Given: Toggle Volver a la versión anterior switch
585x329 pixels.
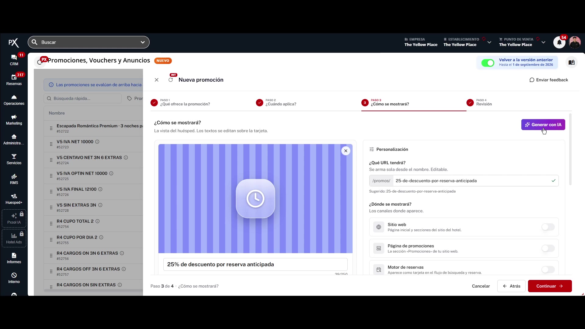Looking at the screenshot, I should [x=488, y=63].
